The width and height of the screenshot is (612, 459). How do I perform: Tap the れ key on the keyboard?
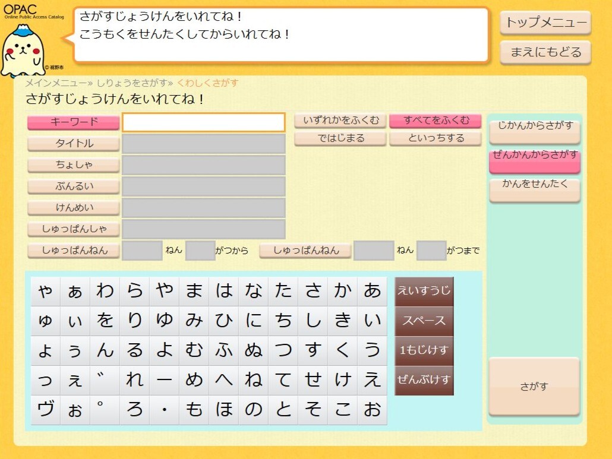pos(135,381)
